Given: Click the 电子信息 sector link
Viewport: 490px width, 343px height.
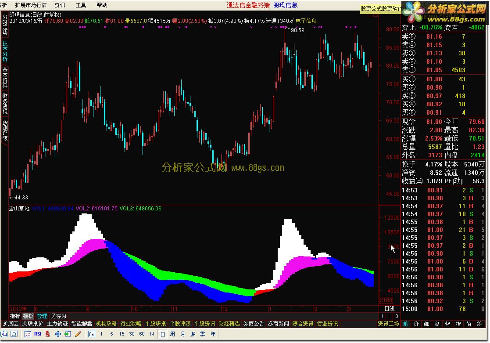Looking at the screenshot, I should pos(306,21).
